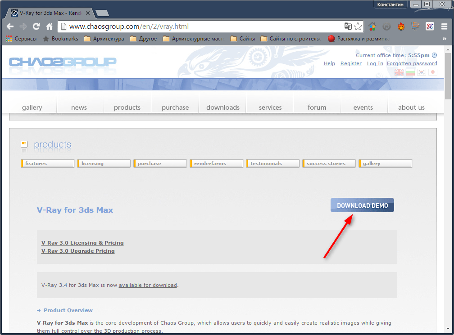Follow the available for download link

point(148,285)
